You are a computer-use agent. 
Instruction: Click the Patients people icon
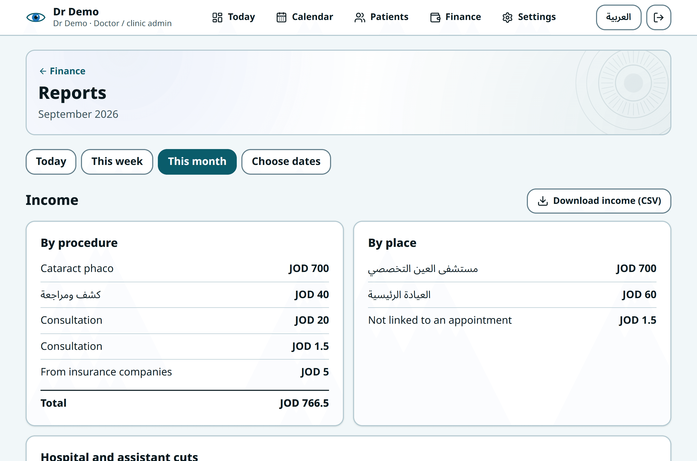360,17
